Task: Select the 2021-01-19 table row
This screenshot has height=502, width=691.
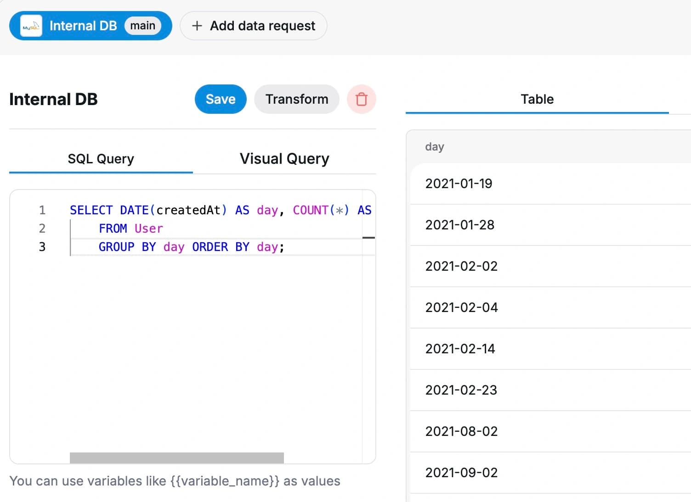Action: [505, 184]
